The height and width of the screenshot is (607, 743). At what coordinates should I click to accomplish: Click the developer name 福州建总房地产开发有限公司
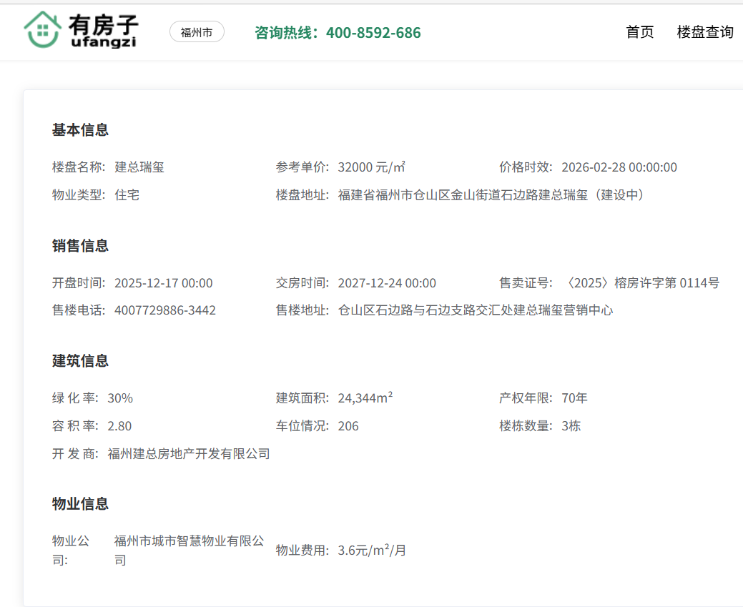(189, 454)
